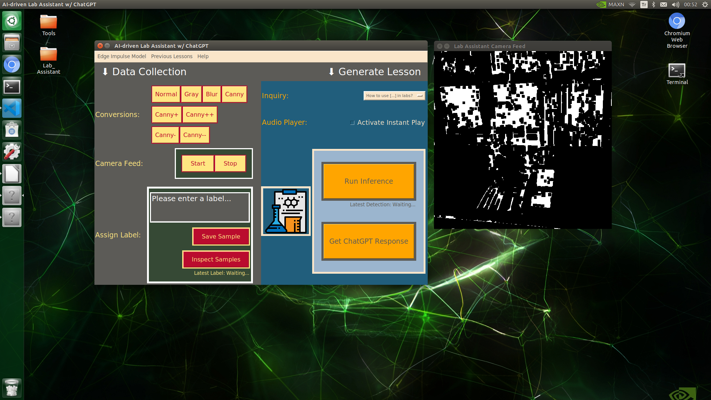Open the Previous Lessons menu
The image size is (711, 400).
[171, 56]
